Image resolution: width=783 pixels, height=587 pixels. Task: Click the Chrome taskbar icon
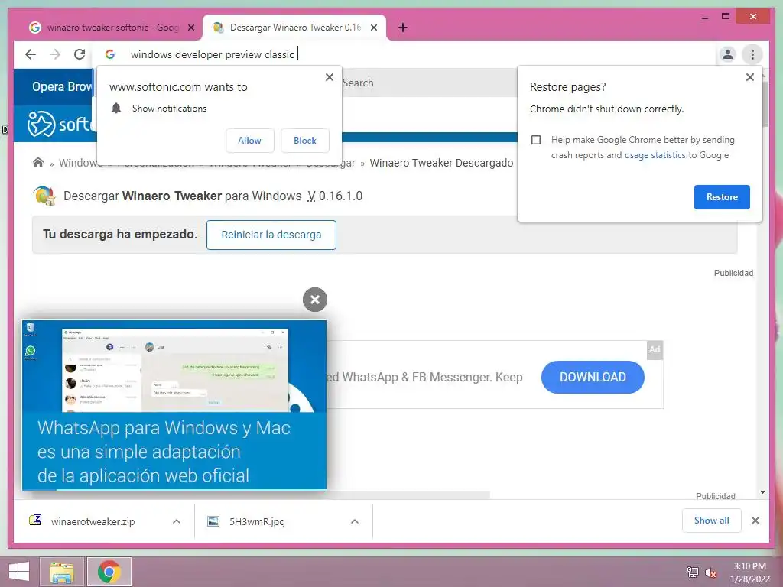point(109,572)
